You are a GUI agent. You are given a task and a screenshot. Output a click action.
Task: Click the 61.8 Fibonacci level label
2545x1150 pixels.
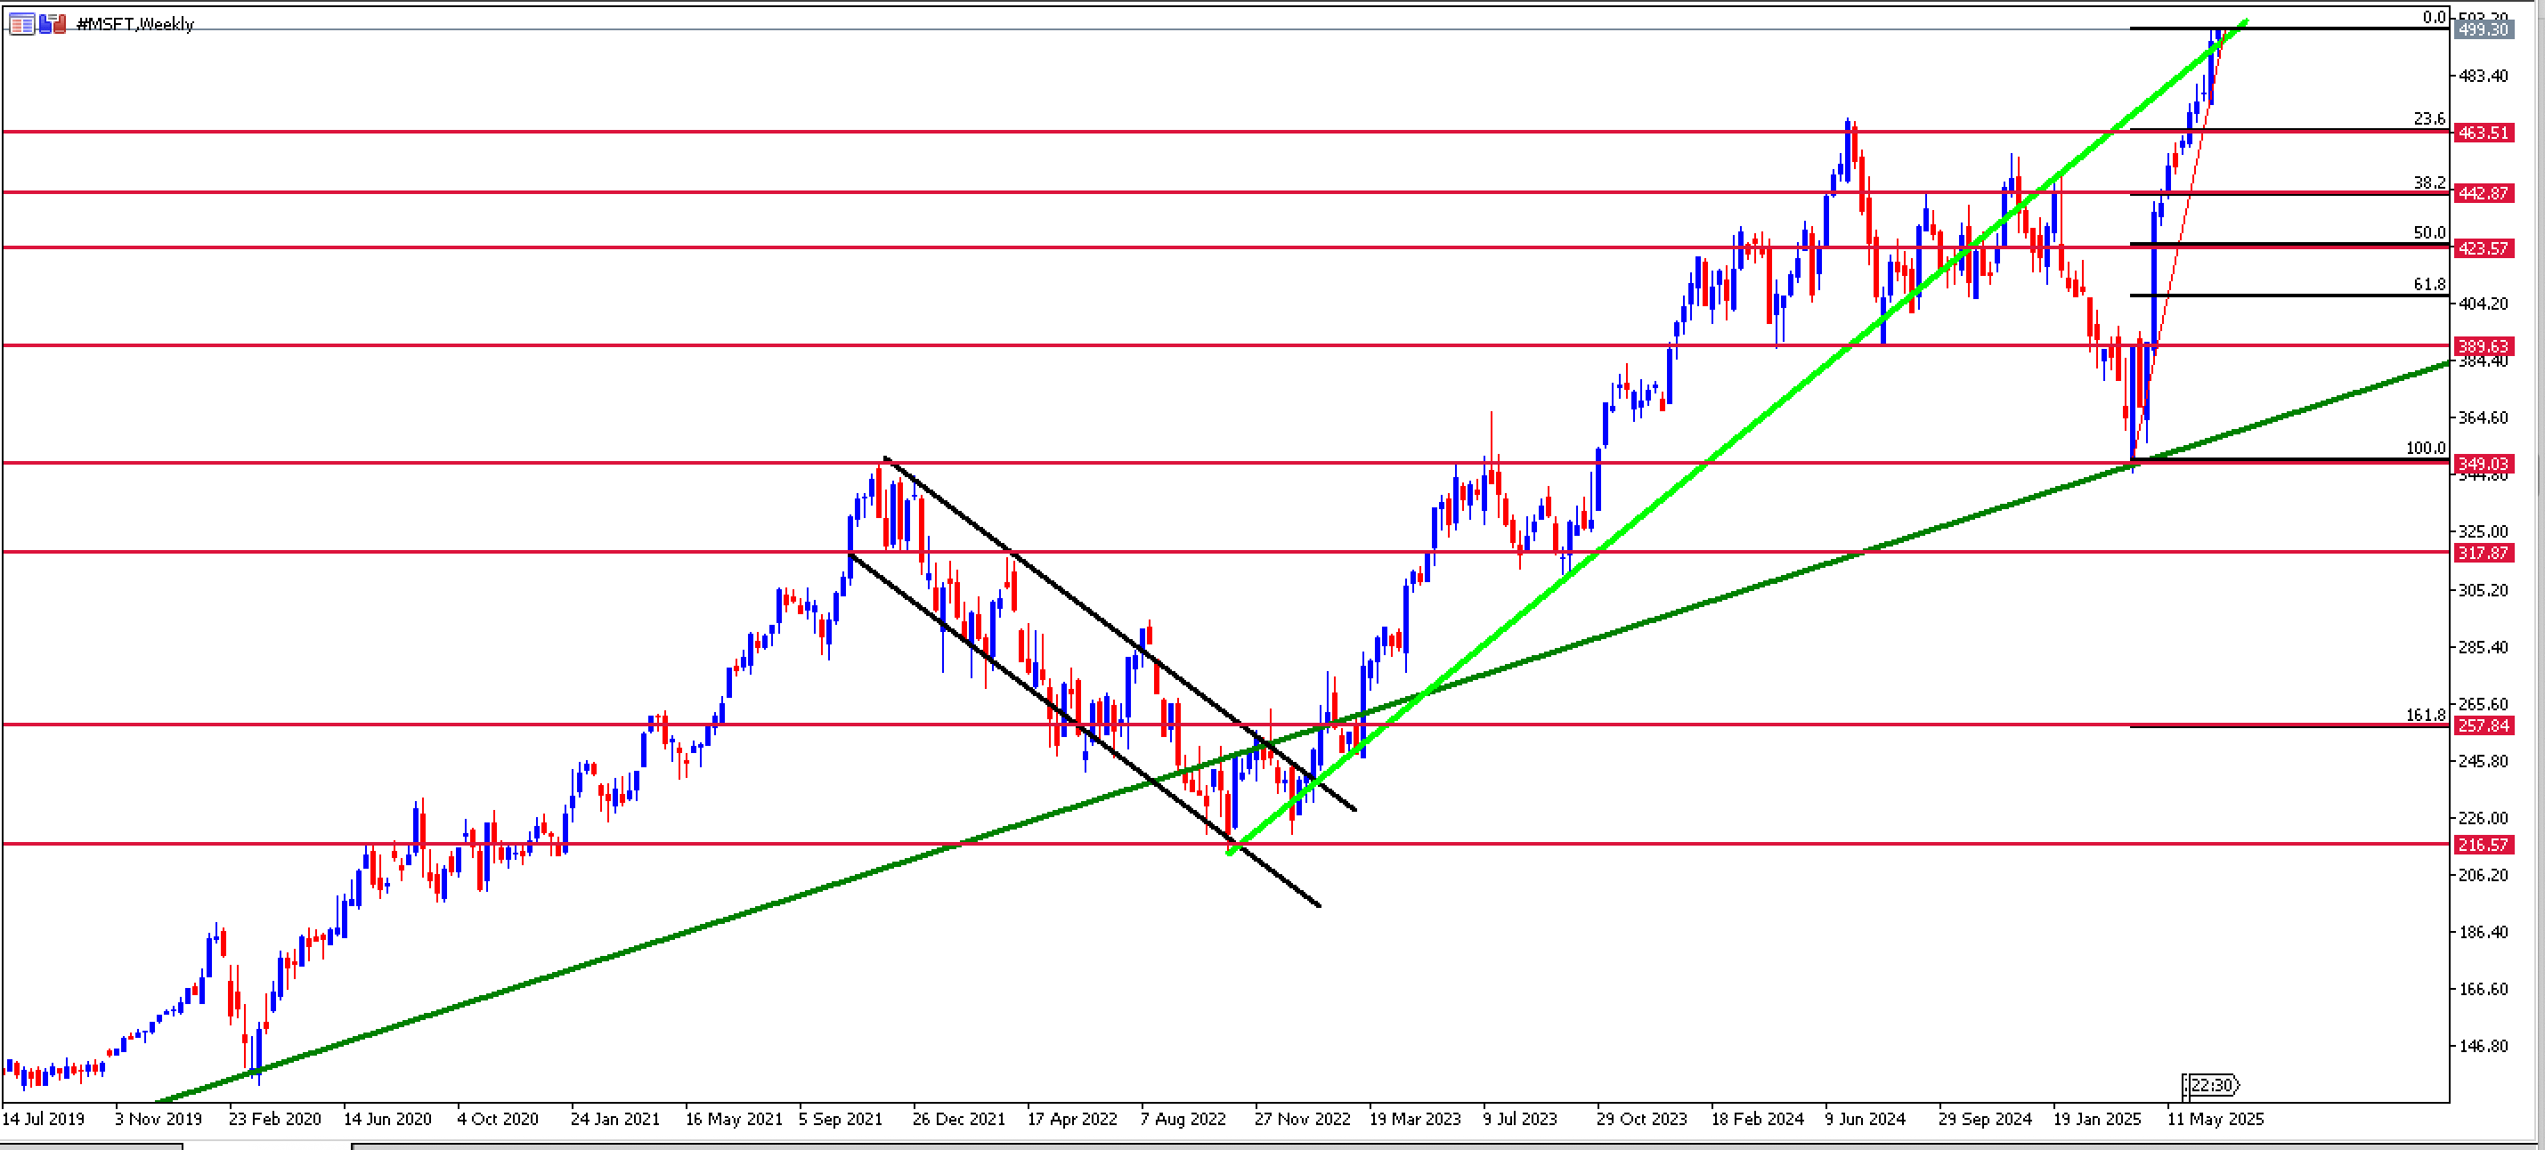(x=2428, y=284)
